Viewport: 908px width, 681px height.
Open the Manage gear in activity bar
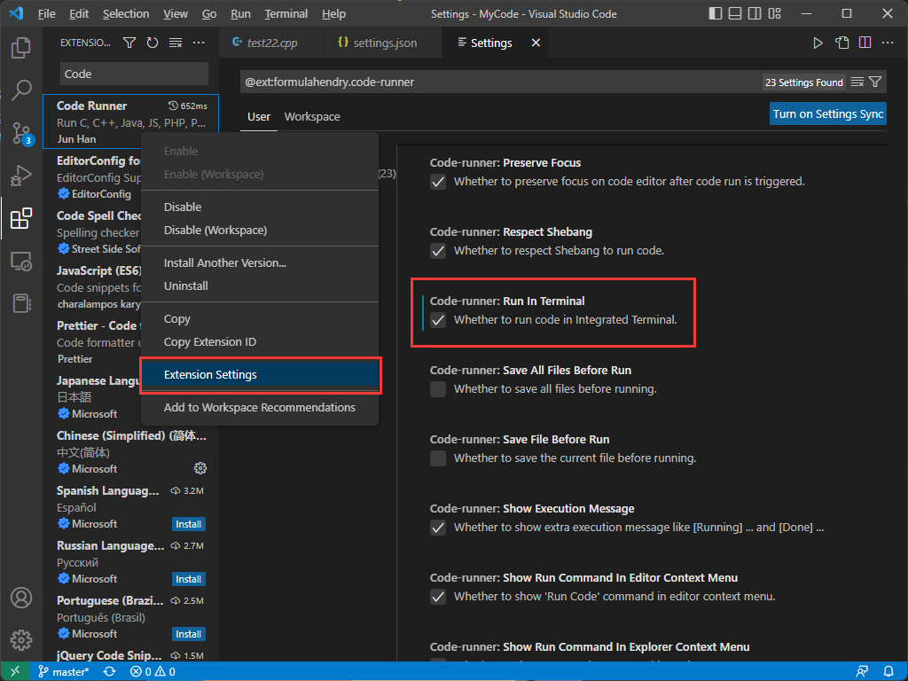pos(21,640)
